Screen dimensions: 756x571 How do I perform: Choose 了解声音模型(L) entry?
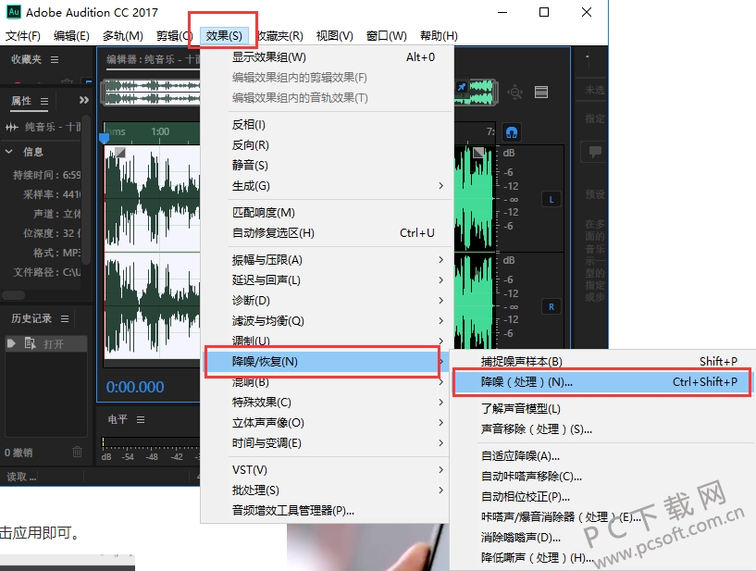[x=602, y=408]
